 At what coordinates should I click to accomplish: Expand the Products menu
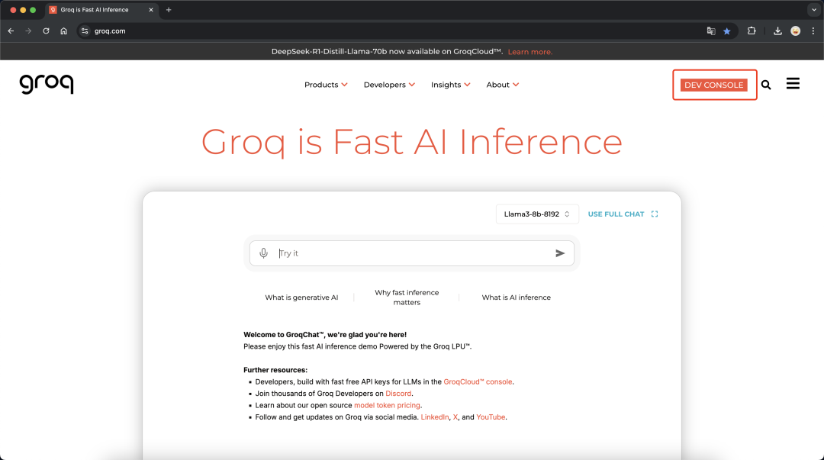coord(326,85)
